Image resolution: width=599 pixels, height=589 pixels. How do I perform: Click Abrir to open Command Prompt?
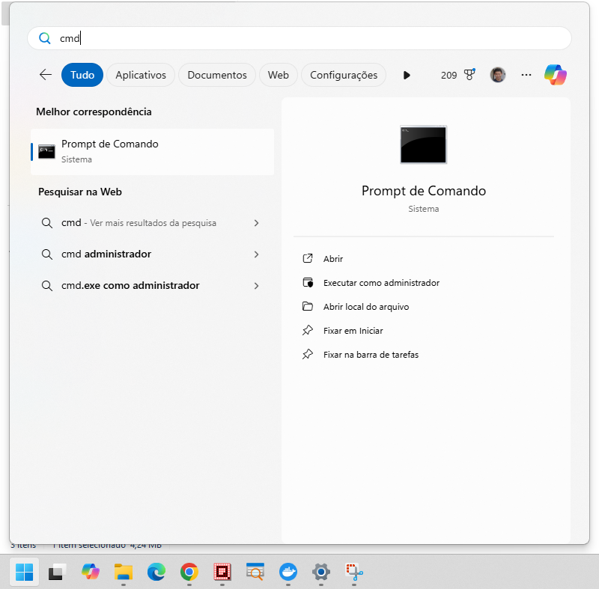[x=332, y=259]
